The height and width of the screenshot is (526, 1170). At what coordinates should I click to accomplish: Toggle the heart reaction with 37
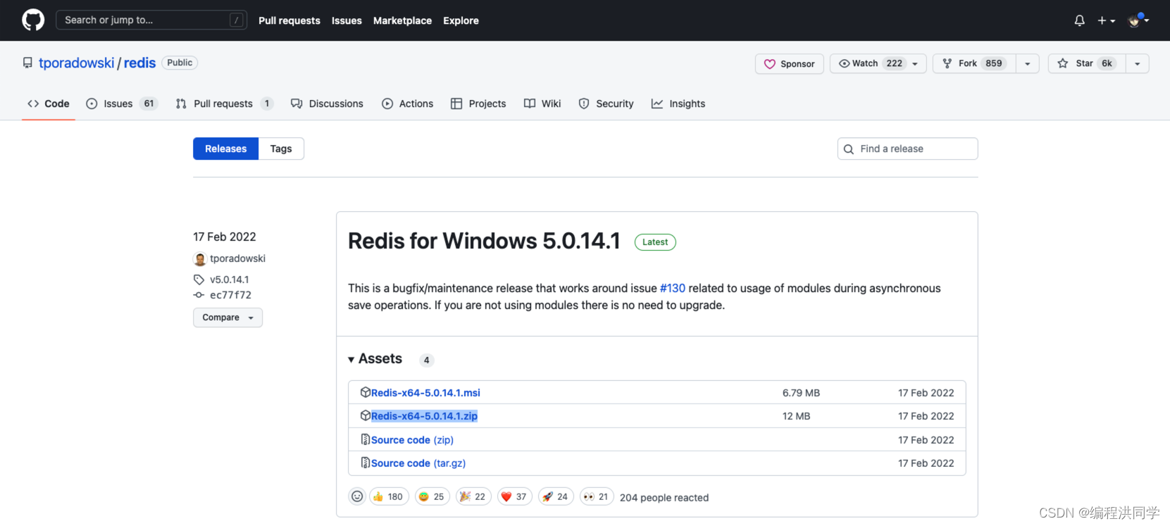click(x=514, y=496)
